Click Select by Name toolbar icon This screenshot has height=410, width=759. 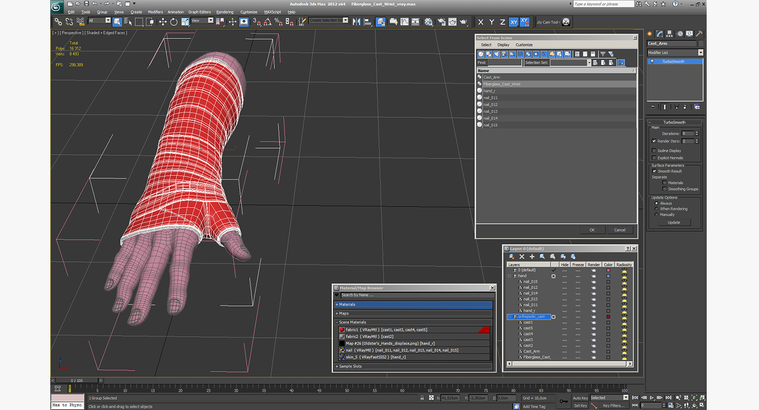(x=128, y=22)
